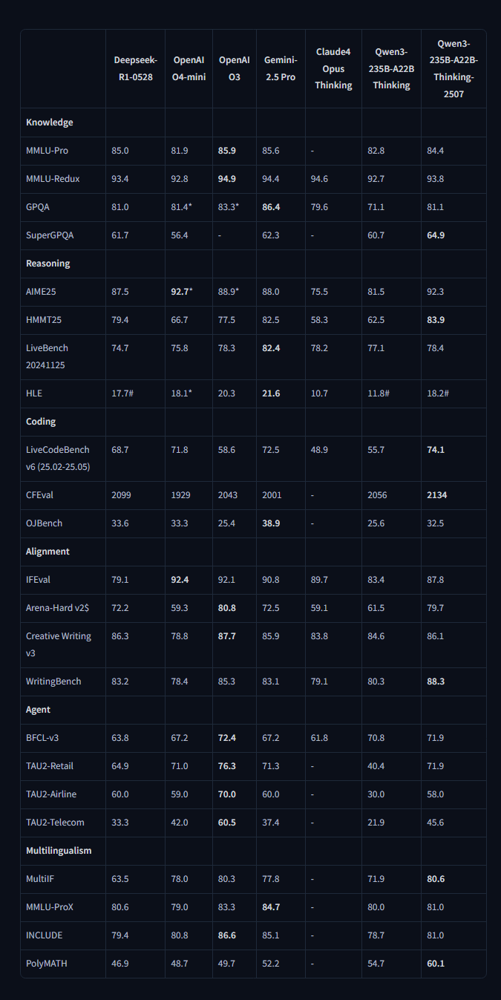
Task: Click bold 2134 in CFEval row
Action: point(436,495)
